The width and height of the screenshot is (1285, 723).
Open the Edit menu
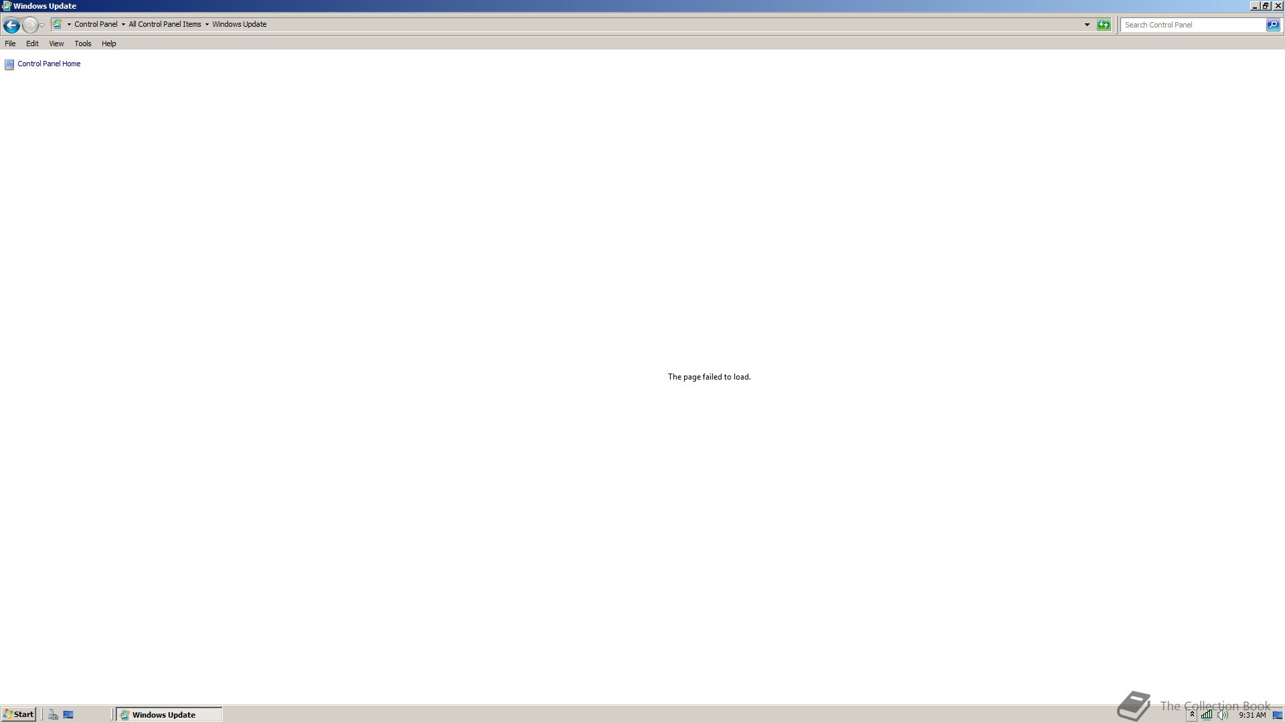[x=32, y=44]
